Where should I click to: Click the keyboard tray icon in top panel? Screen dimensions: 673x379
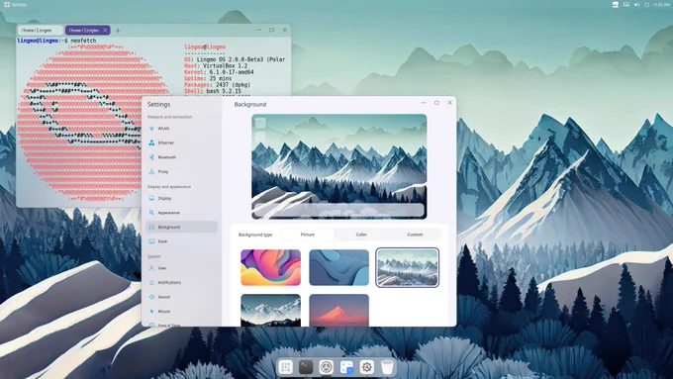point(626,5)
